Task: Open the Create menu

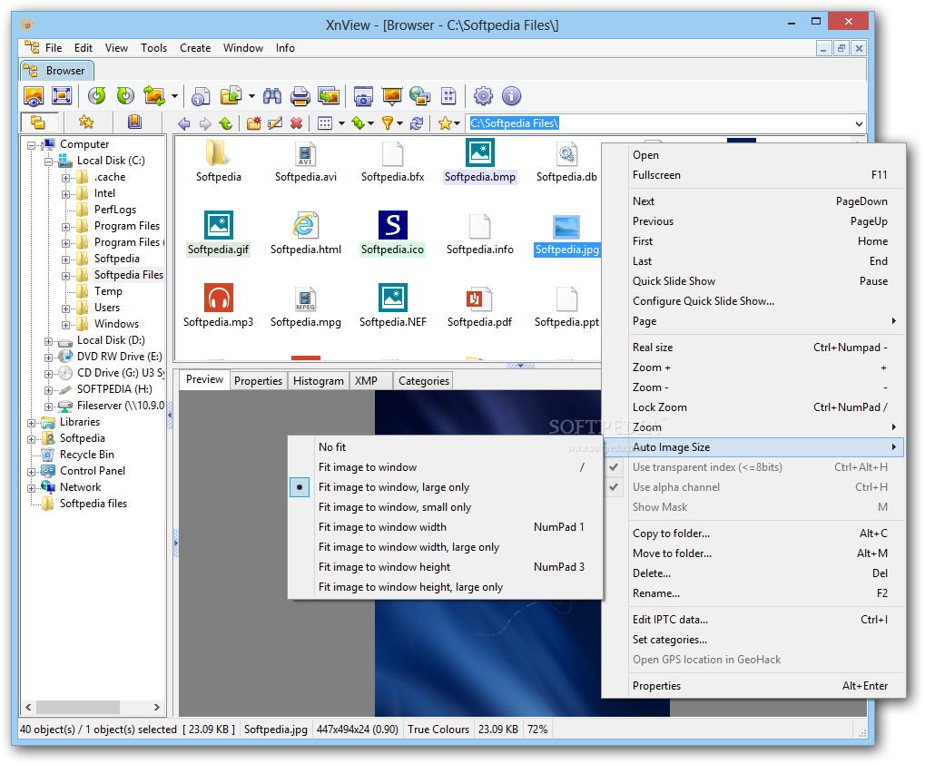Action: click(195, 48)
